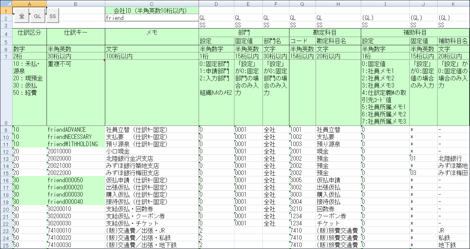Click memo cell みずほ銀行梅田支店

click(152, 173)
